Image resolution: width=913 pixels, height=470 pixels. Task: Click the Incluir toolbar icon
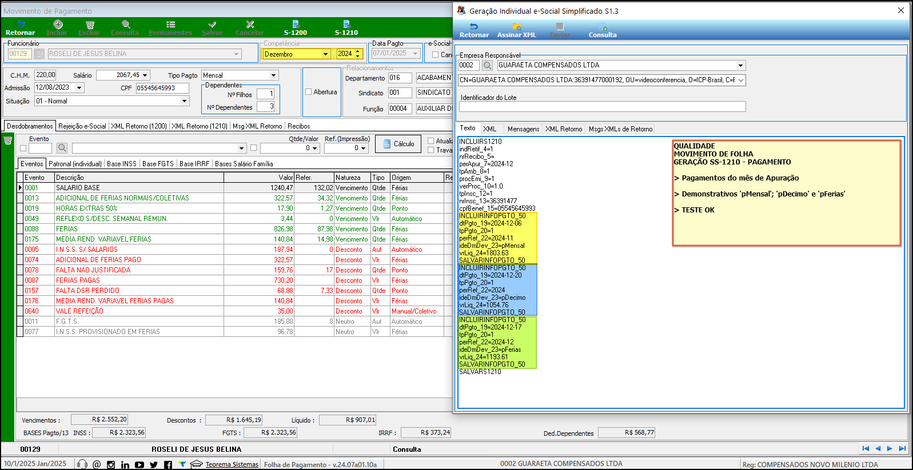click(57, 28)
